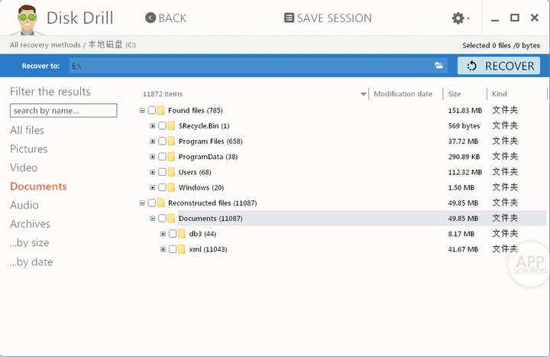Check the Program Files checkbox

point(162,141)
